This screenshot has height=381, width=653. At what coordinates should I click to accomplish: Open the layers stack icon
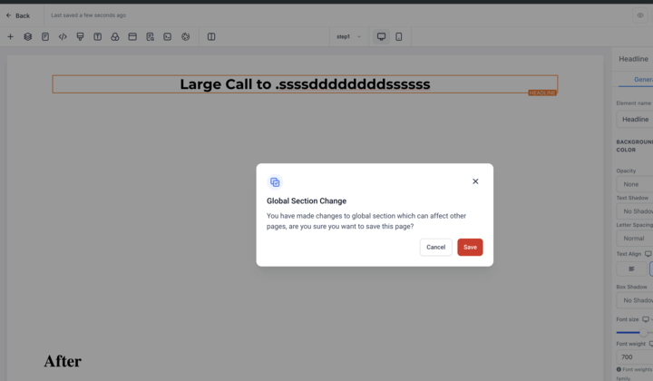28,36
